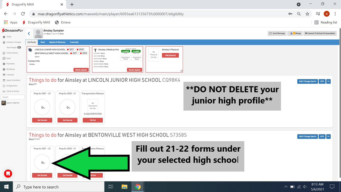Click Needs Update on the schools card

(x=81, y=70)
